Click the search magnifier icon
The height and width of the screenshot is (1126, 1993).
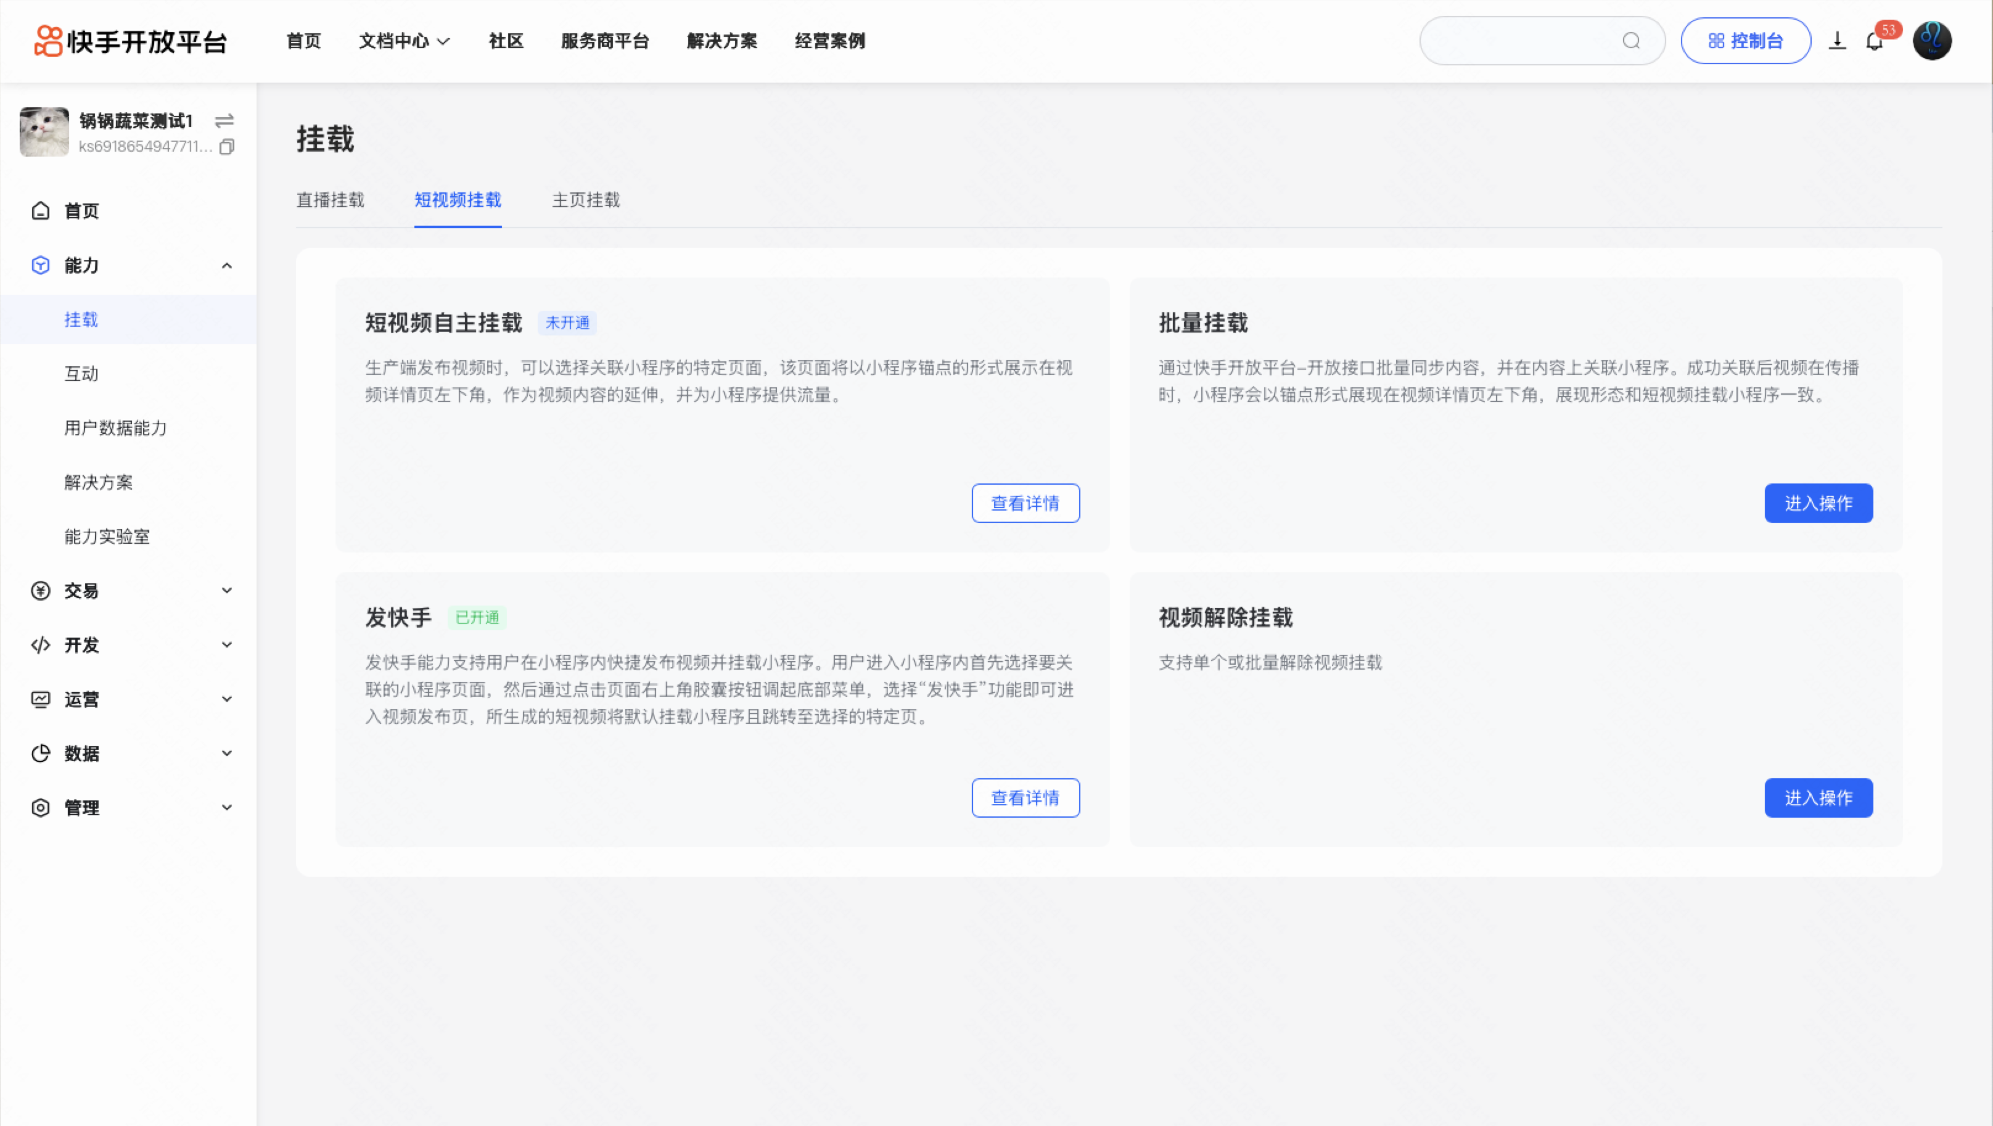tap(1631, 41)
